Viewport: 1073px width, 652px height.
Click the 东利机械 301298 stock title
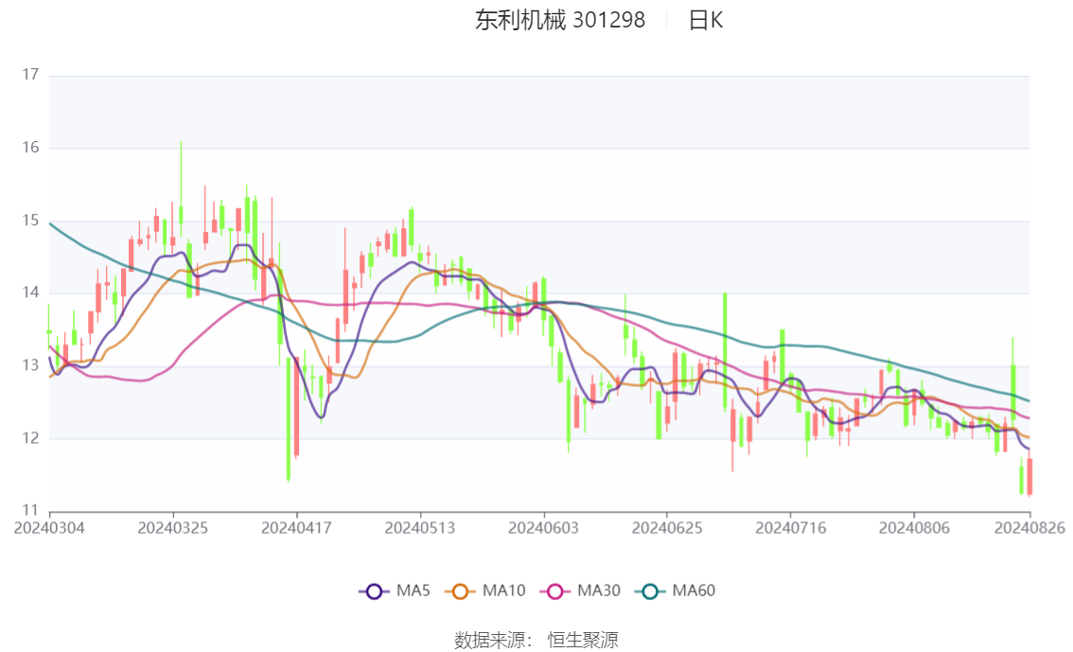(560, 21)
